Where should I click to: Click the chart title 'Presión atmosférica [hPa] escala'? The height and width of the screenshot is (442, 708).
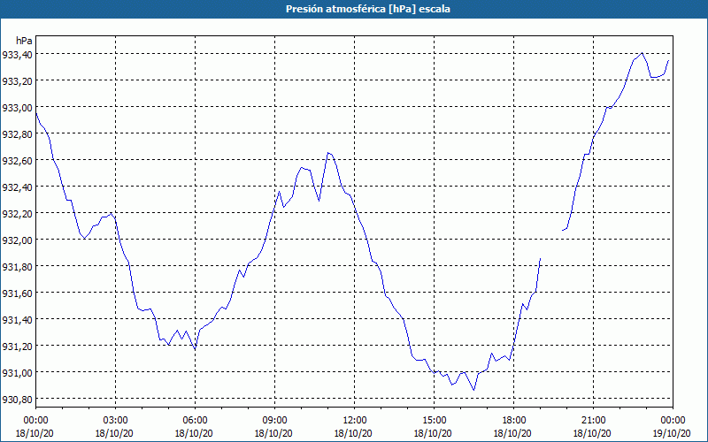[x=368, y=9]
